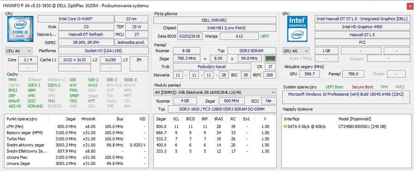Screen dimensions: 414x171
Task: Click the red Secure Boot label
Action: click(362, 87)
